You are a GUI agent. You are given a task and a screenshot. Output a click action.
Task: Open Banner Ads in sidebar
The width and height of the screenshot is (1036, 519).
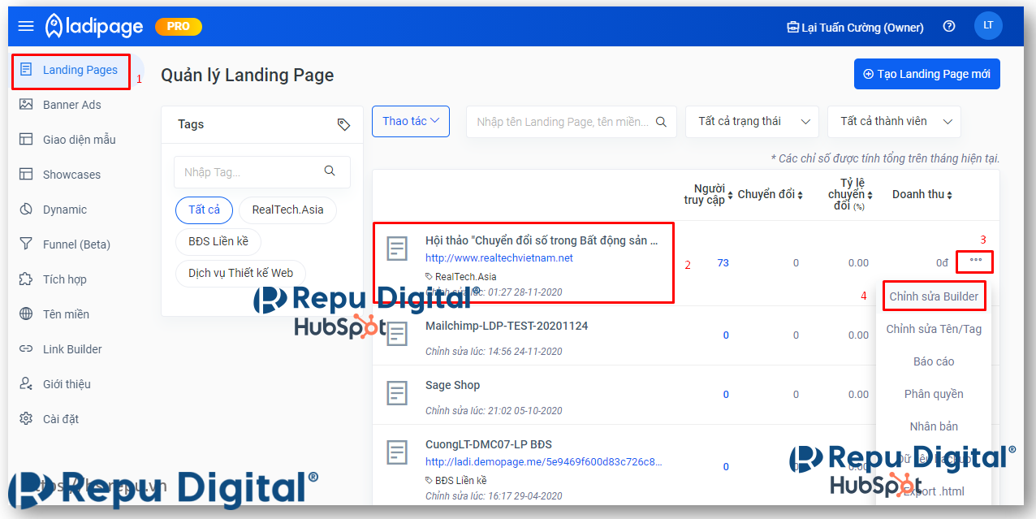72,105
